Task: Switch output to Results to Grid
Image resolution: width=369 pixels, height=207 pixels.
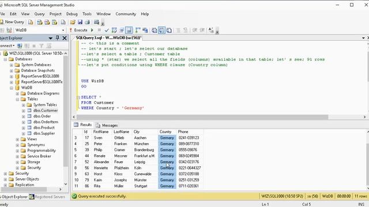Action: (x=161, y=30)
